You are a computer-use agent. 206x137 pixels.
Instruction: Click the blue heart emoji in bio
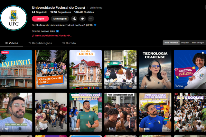95,25
